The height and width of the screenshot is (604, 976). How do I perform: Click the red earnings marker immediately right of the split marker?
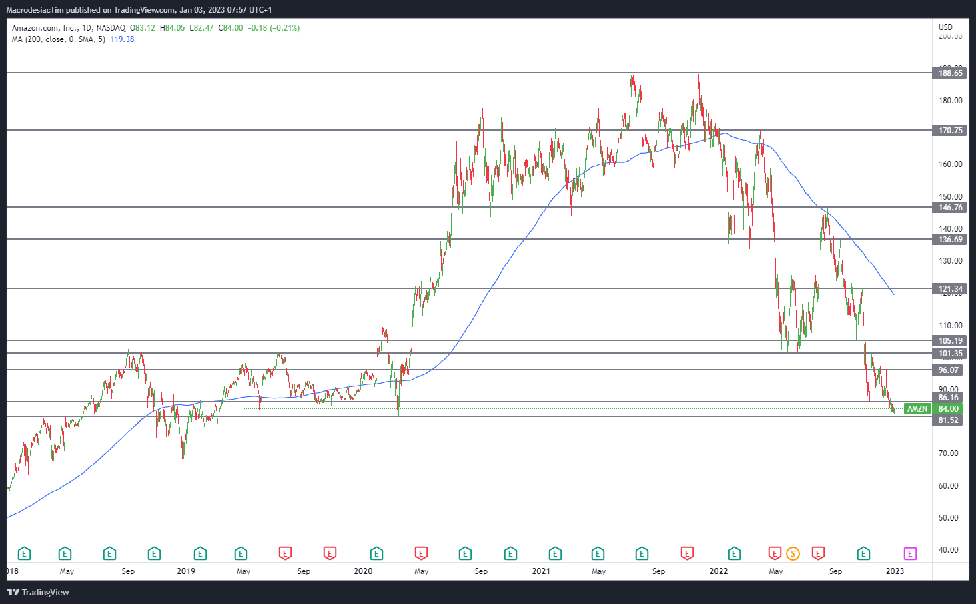tap(818, 553)
